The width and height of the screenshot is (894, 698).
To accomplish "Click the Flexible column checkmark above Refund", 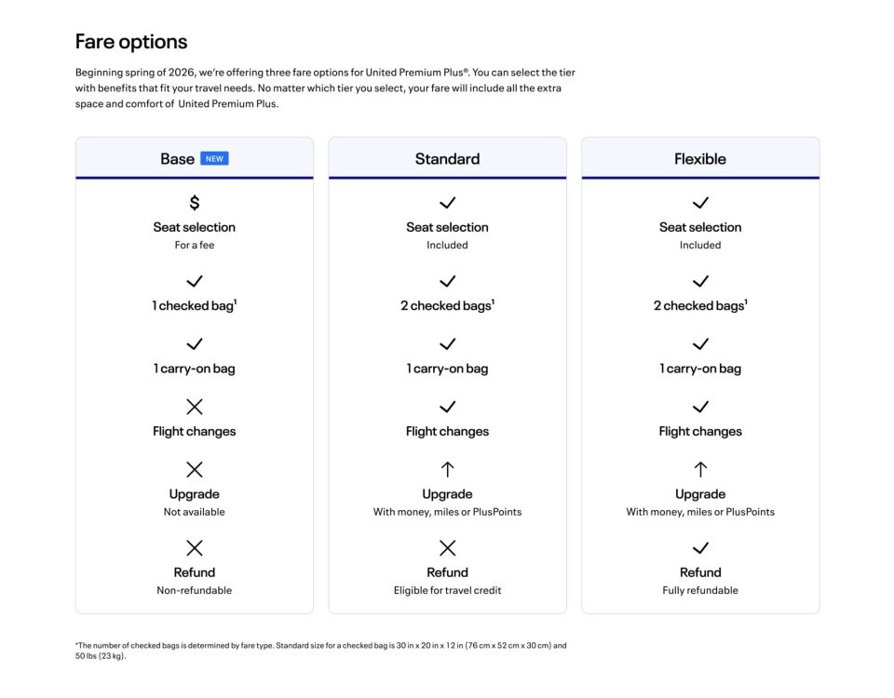I will [700, 548].
